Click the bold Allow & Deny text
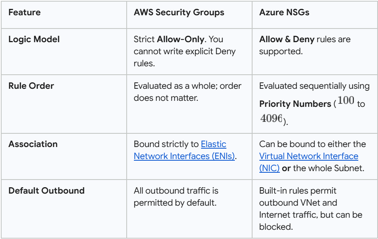Screen dimensions: 378x239 pyautogui.click(x=287, y=39)
